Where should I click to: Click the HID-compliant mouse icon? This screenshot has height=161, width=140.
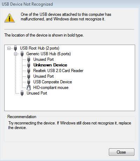29,88
